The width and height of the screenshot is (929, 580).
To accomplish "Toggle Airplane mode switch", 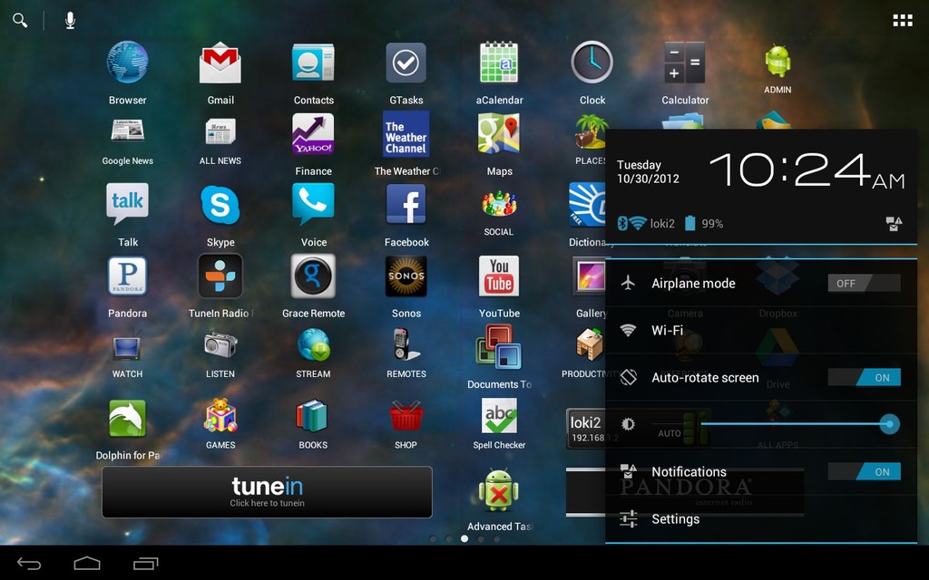I will point(864,283).
